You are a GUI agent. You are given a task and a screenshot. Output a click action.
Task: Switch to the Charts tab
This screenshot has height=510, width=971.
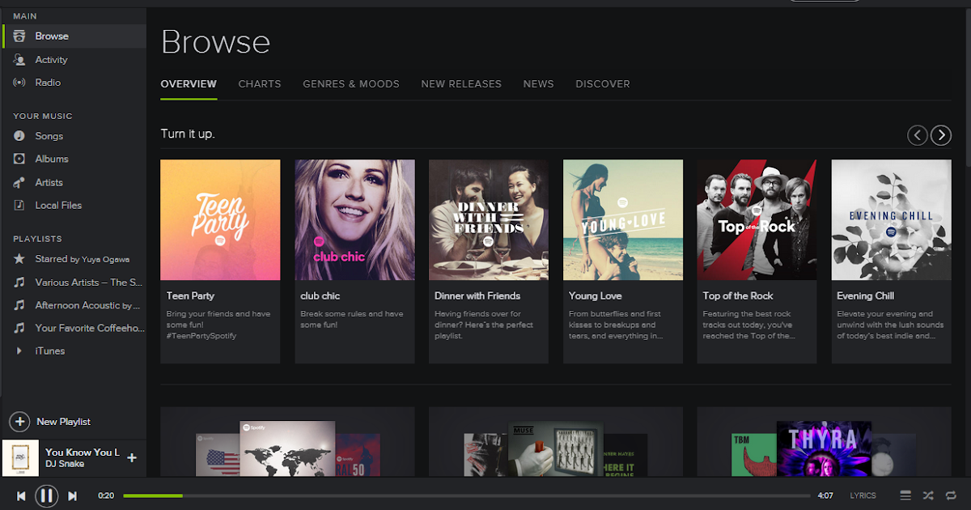click(x=260, y=84)
